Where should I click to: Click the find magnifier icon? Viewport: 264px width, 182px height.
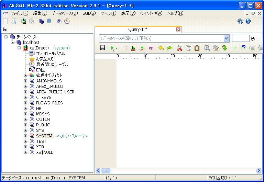207,48
